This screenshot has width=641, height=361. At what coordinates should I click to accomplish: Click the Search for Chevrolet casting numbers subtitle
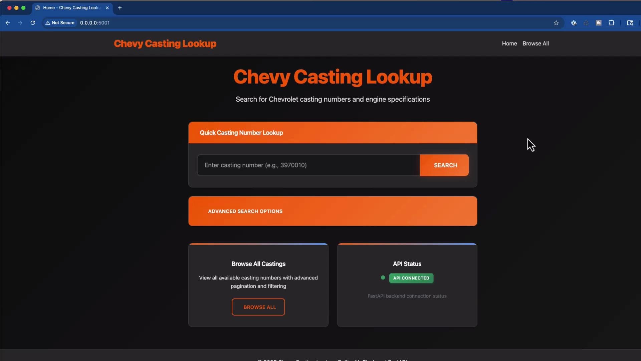point(333,99)
